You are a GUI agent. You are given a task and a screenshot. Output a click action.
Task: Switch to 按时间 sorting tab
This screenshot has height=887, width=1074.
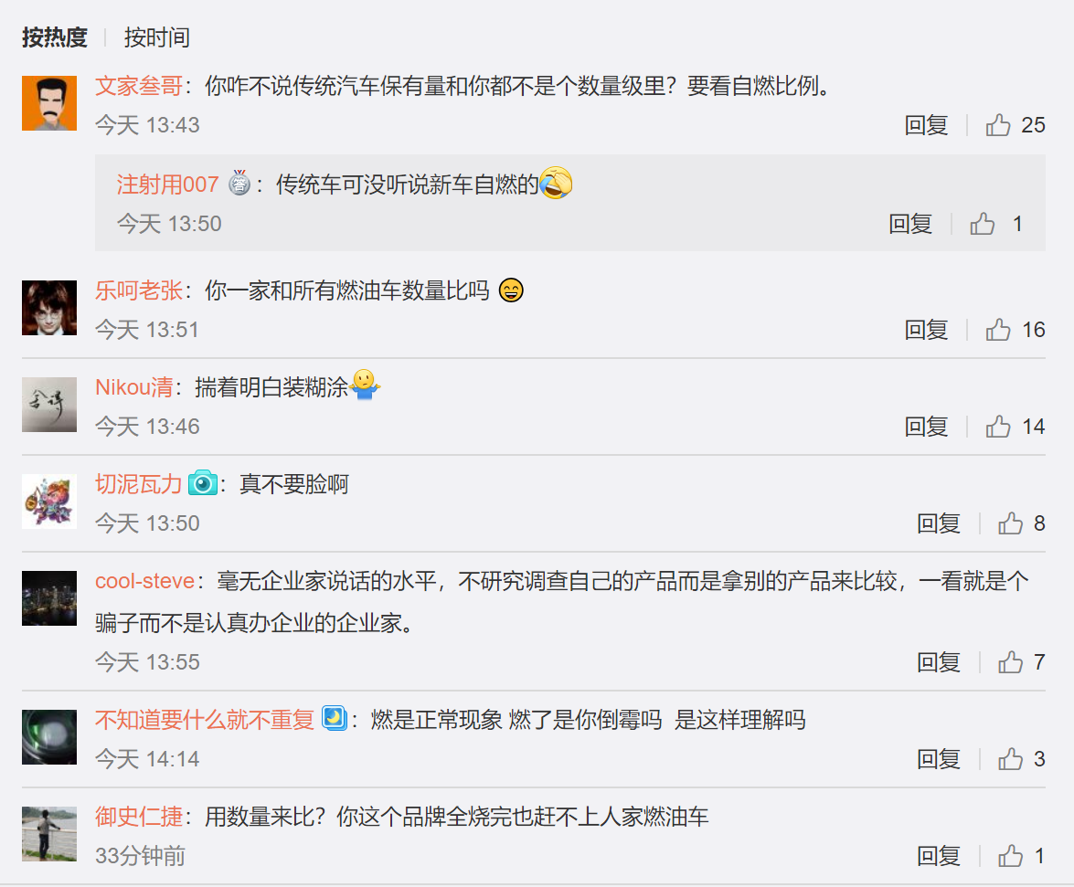point(157,37)
